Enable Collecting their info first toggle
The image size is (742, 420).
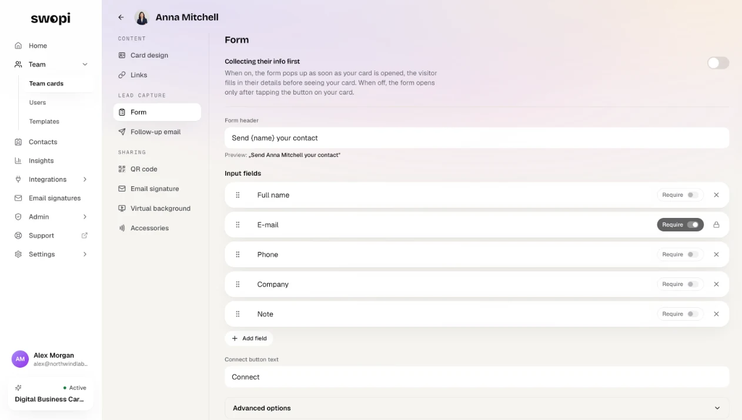[x=718, y=63]
